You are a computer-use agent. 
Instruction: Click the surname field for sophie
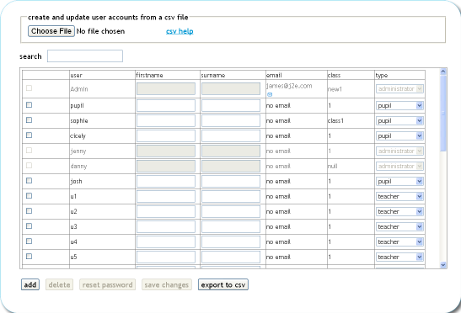[x=231, y=120]
